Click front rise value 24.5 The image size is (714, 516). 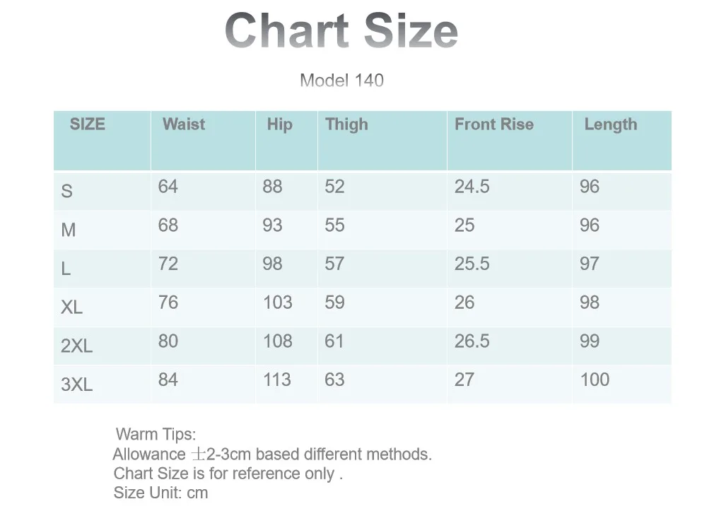tap(472, 187)
